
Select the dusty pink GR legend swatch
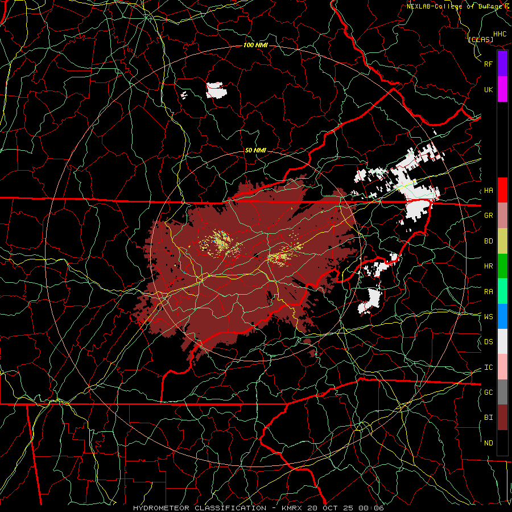click(x=502, y=215)
